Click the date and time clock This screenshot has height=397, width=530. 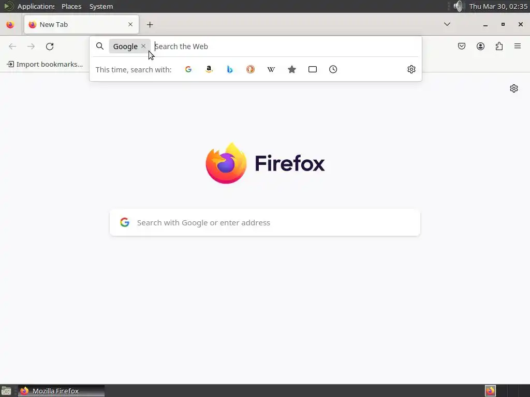pos(498,6)
